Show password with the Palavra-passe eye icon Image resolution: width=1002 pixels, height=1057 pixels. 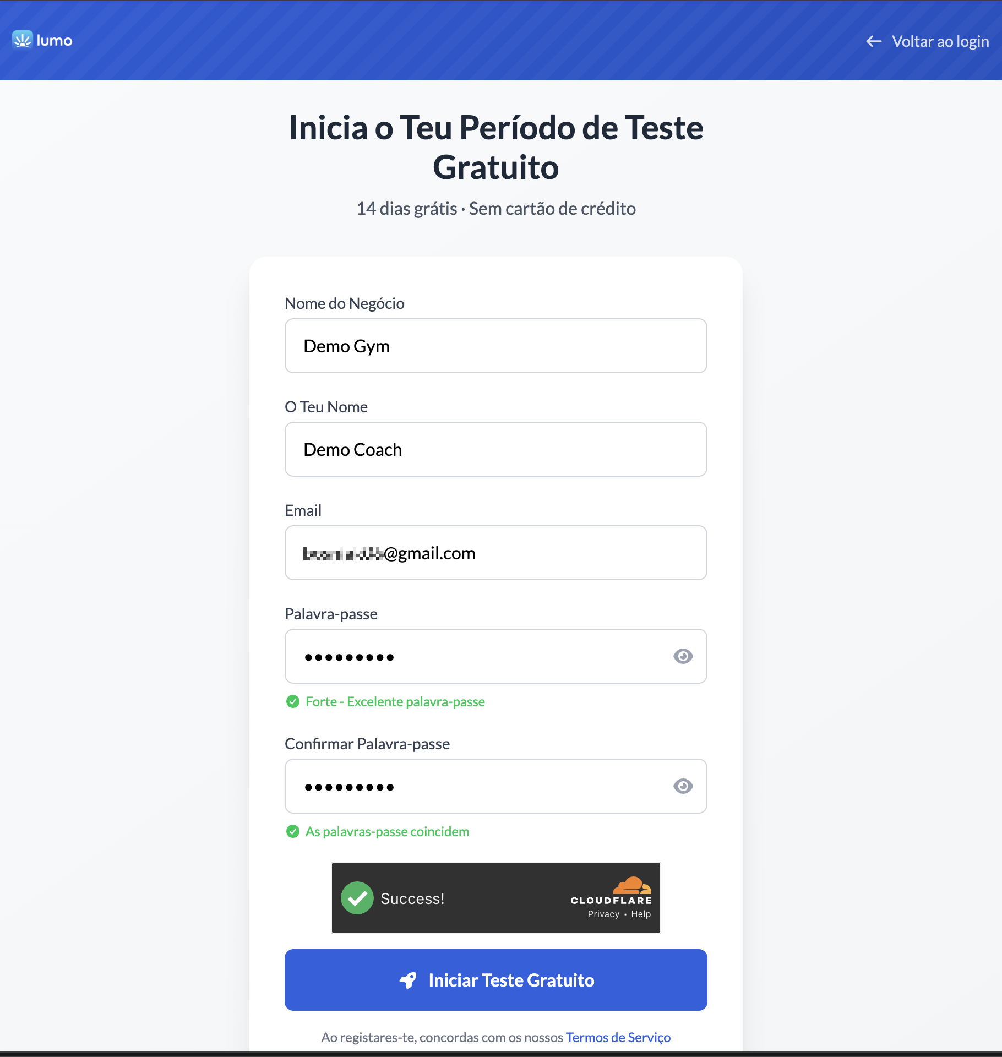point(683,656)
